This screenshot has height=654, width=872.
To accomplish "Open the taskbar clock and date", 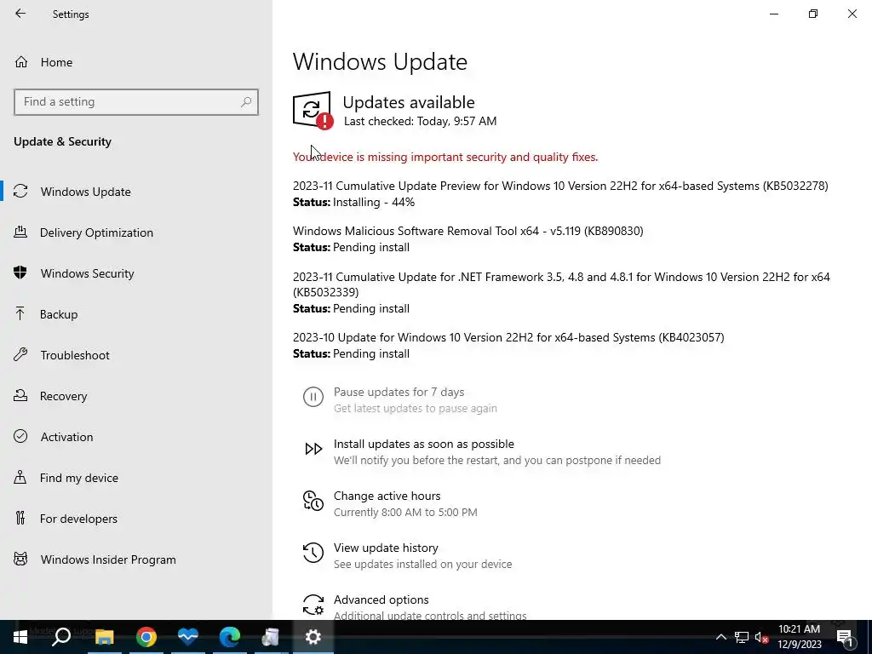I will [799, 637].
